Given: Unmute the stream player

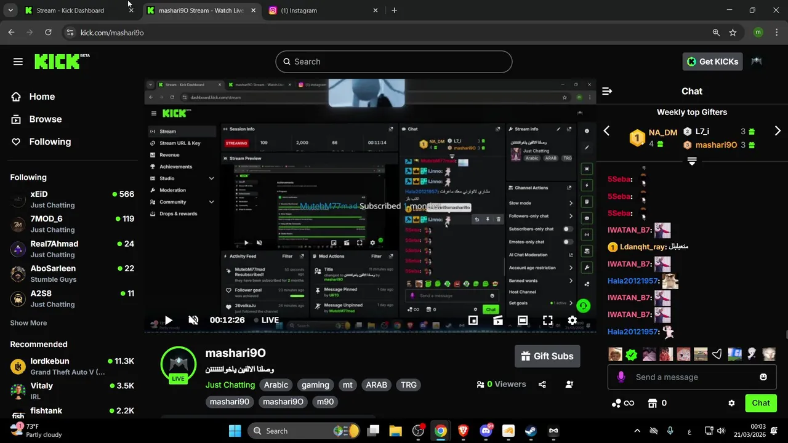Looking at the screenshot, I should coord(193,320).
